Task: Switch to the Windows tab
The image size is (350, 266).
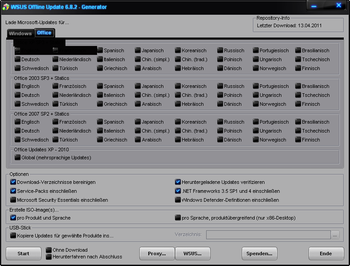Action: click(20, 33)
